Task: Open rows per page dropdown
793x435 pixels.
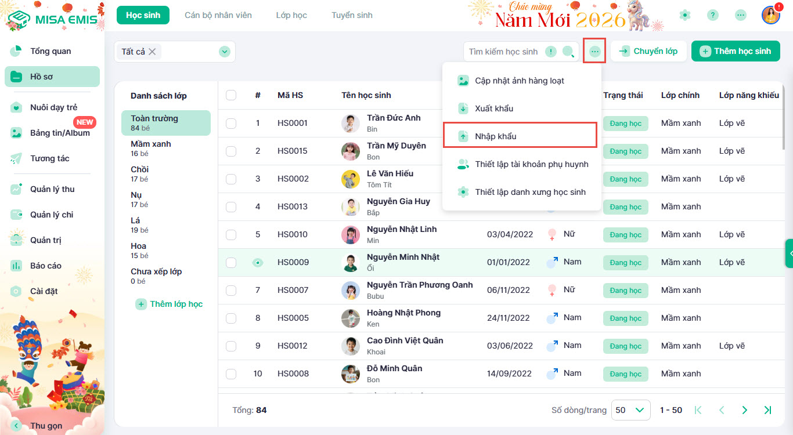Action: [630, 410]
